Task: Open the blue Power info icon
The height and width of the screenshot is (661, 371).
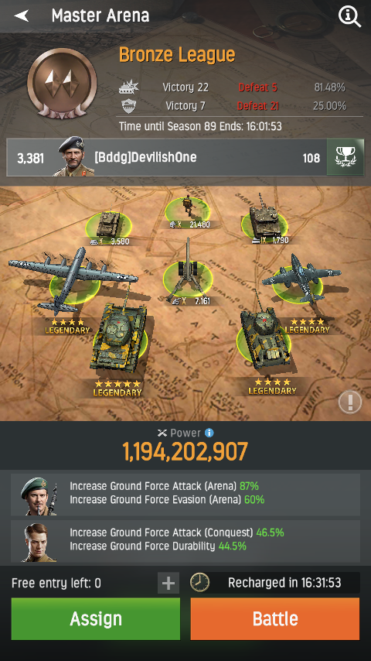Action: tap(209, 433)
